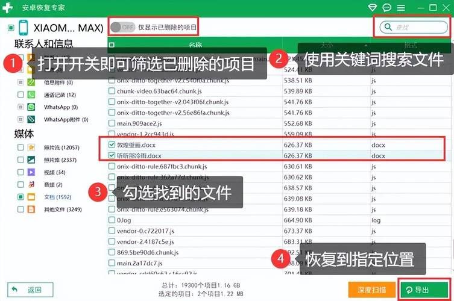The height and width of the screenshot is (301, 454).
Task: Click the 听听那冷雨.docx file name
Action: click(x=139, y=156)
